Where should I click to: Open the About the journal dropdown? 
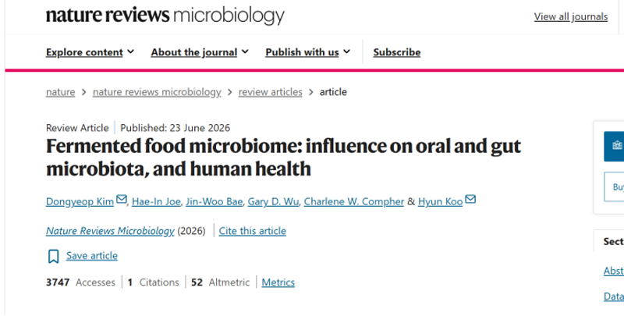(x=200, y=52)
